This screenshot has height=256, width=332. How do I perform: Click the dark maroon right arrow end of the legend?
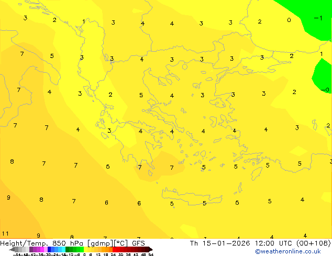[151, 249]
